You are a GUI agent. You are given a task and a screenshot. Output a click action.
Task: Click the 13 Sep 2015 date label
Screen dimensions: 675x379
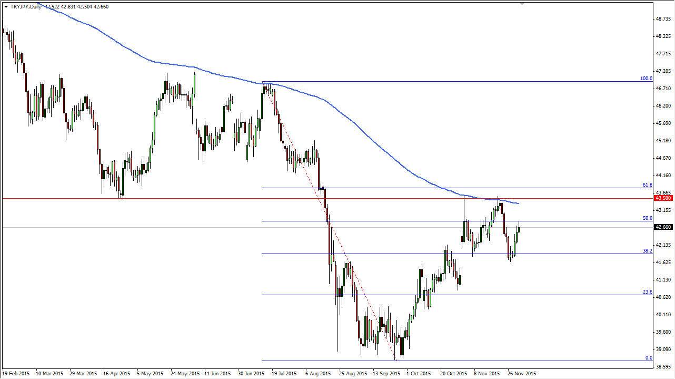pos(386,374)
